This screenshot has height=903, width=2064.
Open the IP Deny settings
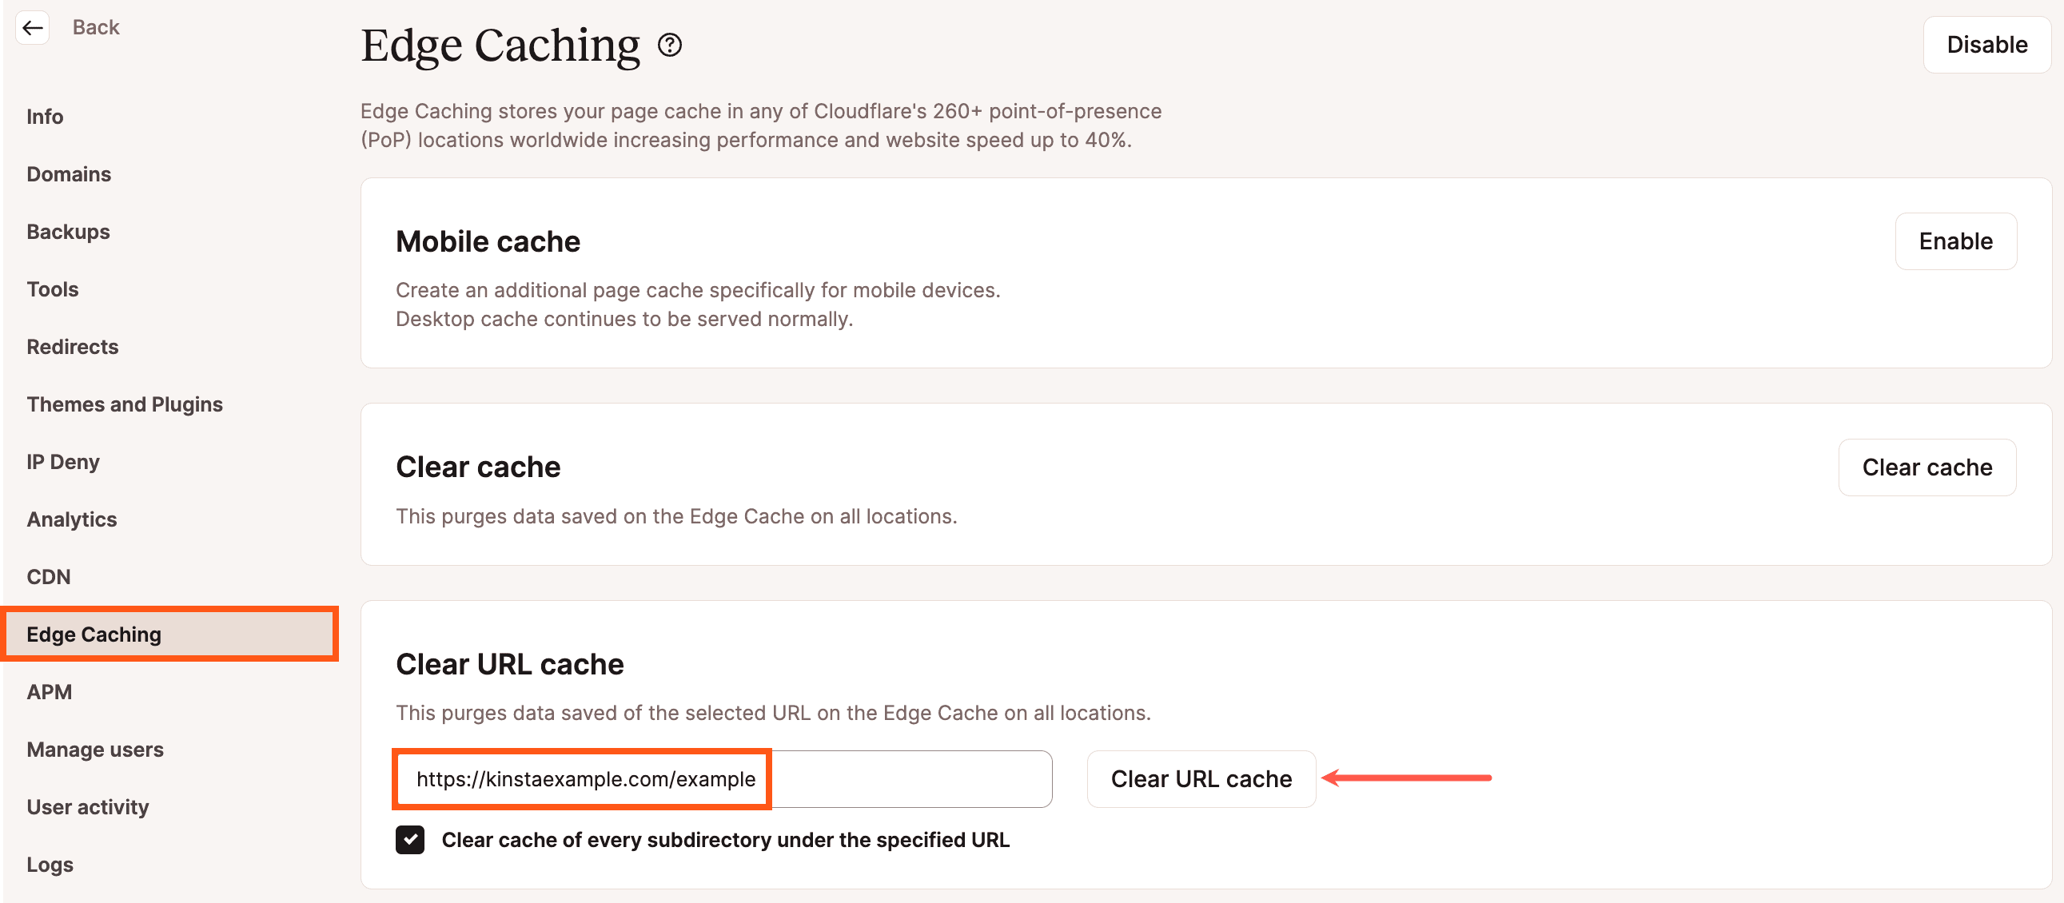click(x=62, y=462)
